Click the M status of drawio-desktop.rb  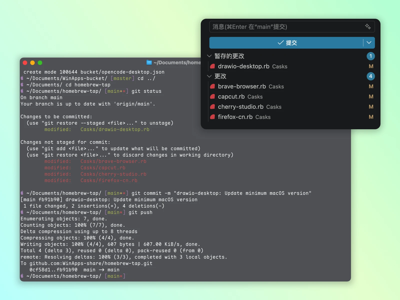[371, 66]
